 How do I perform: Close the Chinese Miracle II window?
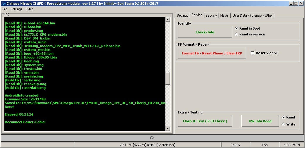click(301, 4)
